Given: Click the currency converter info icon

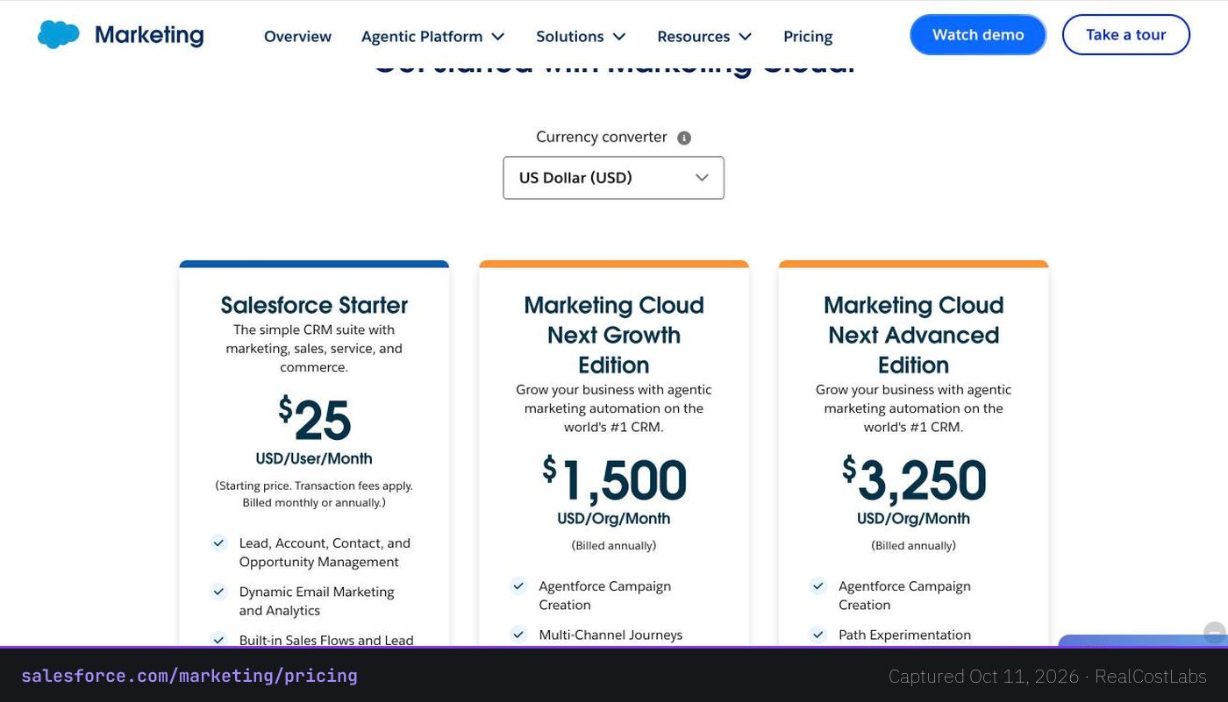Looking at the screenshot, I should tap(684, 138).
